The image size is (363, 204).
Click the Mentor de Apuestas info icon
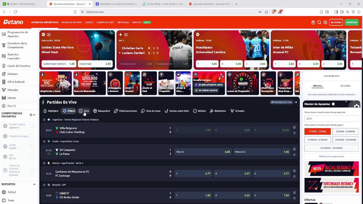tap(333, 104)
